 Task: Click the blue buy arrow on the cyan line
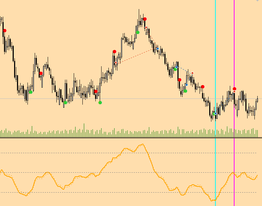pos(215,113)
